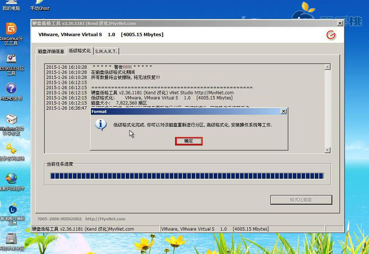
Task: Click the status bar VMware disk entry
Action: point(242,229)
